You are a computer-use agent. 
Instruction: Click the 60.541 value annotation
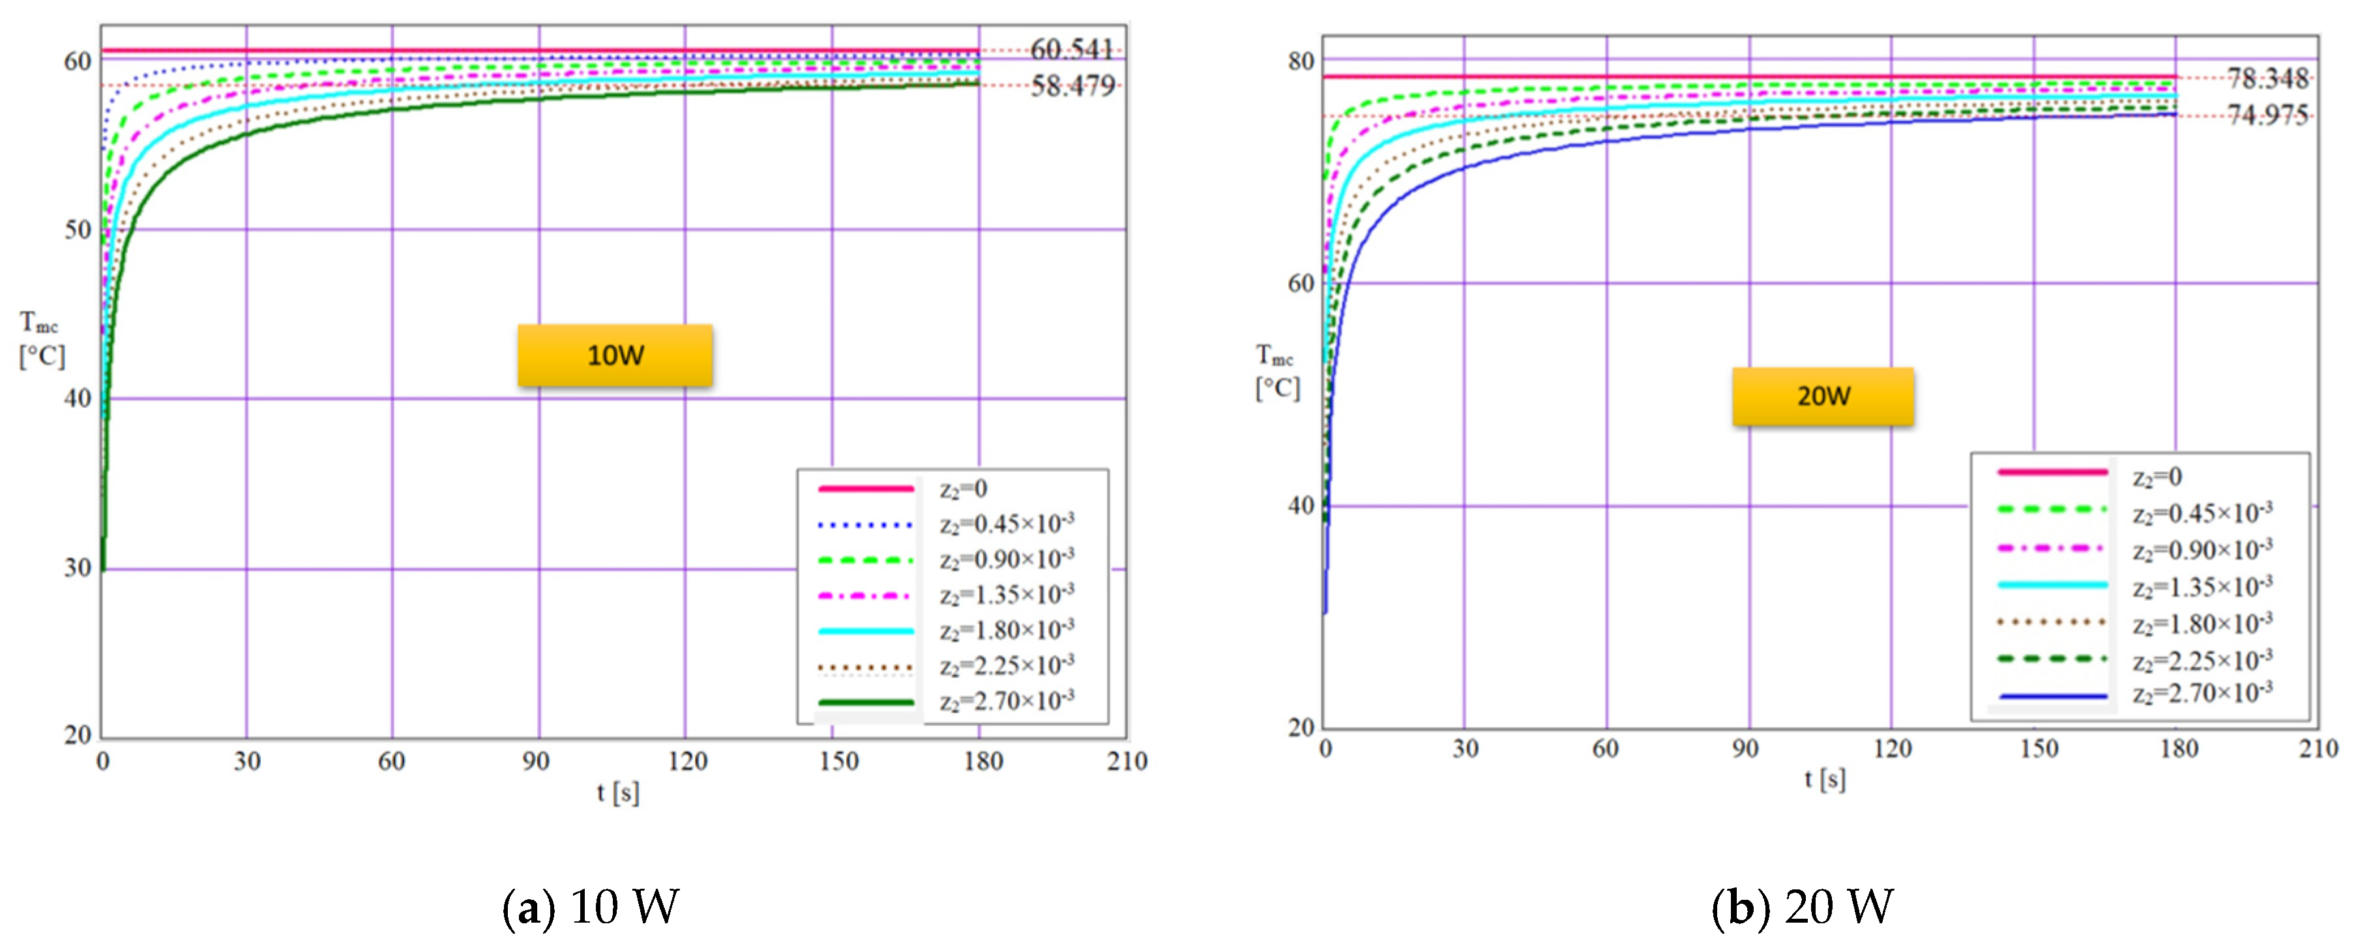[1072, 48]
